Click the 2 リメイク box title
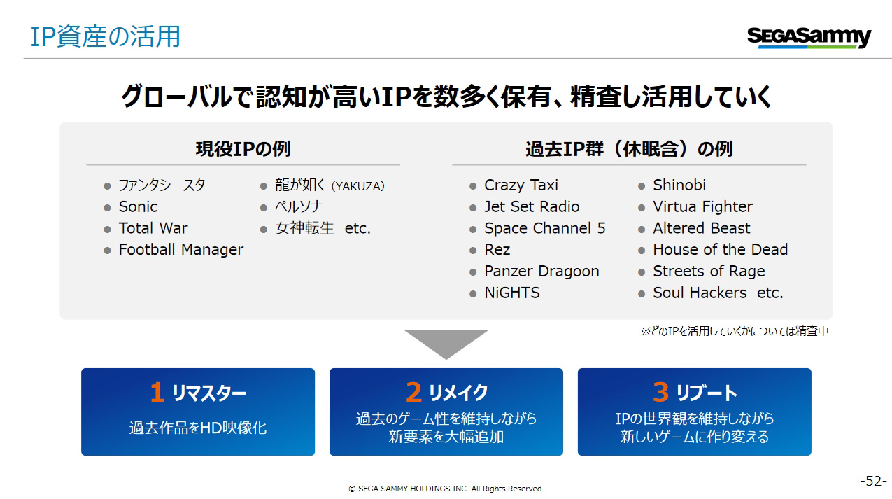The height and width of the screenshot is (499, 892). tap(446, 393)
